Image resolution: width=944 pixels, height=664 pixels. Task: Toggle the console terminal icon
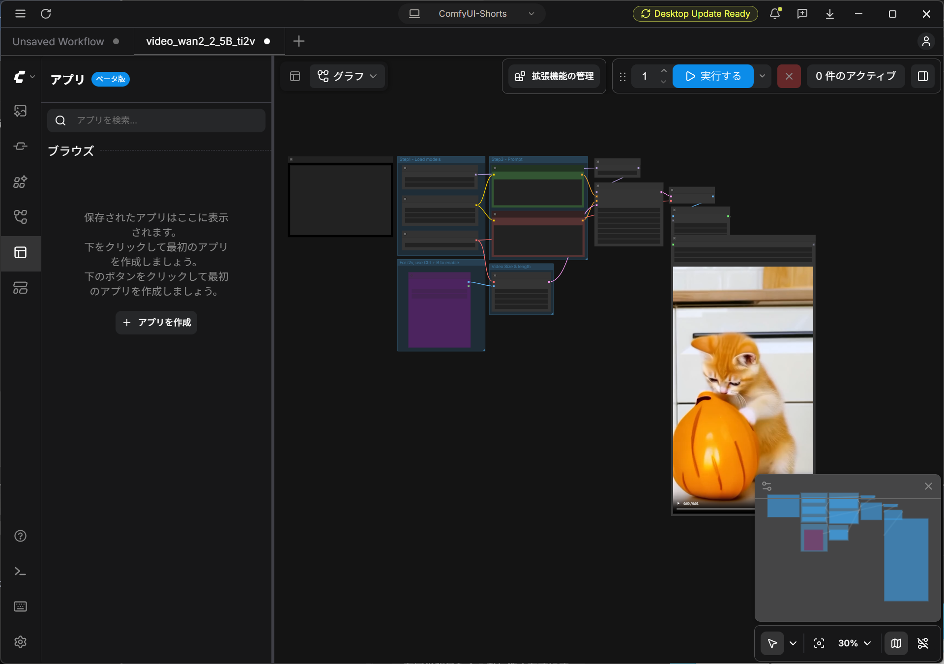20,571
